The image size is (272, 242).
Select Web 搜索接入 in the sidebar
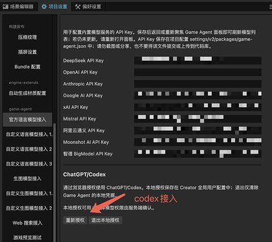27,223
